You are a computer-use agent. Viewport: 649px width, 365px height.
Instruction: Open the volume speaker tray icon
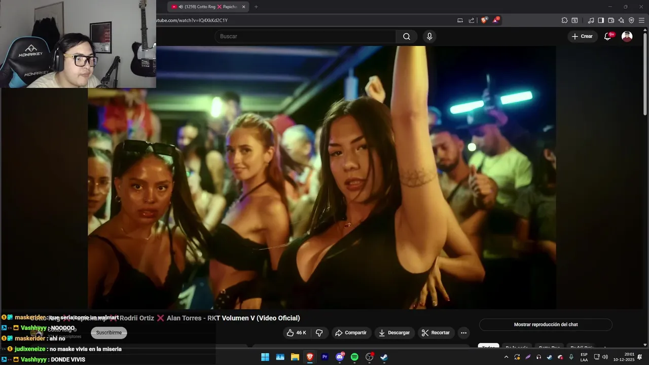click(x=605, y=357)
